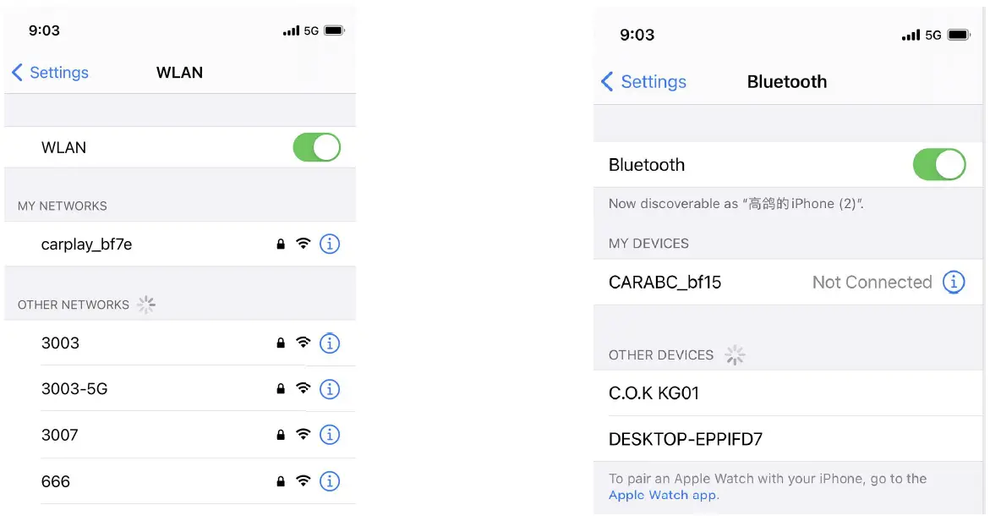Return to Settings from Bluetooth

pos(653,82)
